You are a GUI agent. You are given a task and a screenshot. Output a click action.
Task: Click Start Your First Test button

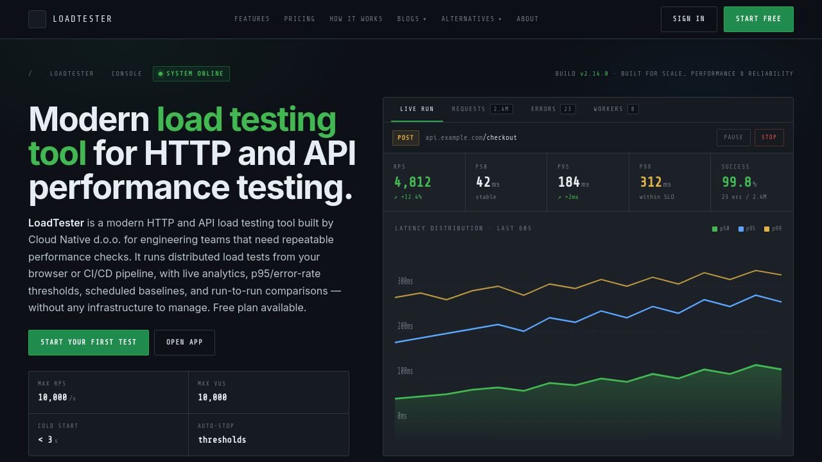coord(89,343)
